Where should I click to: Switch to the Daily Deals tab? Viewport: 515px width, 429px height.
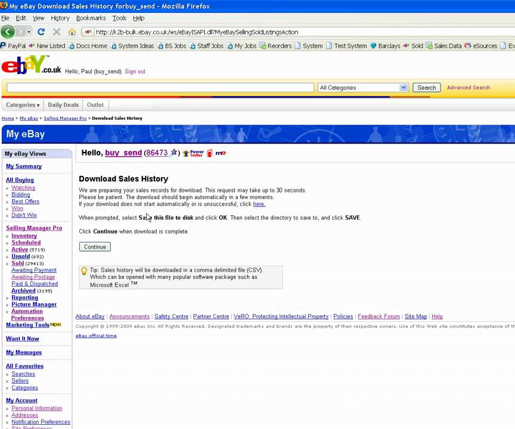coord(63,105)
